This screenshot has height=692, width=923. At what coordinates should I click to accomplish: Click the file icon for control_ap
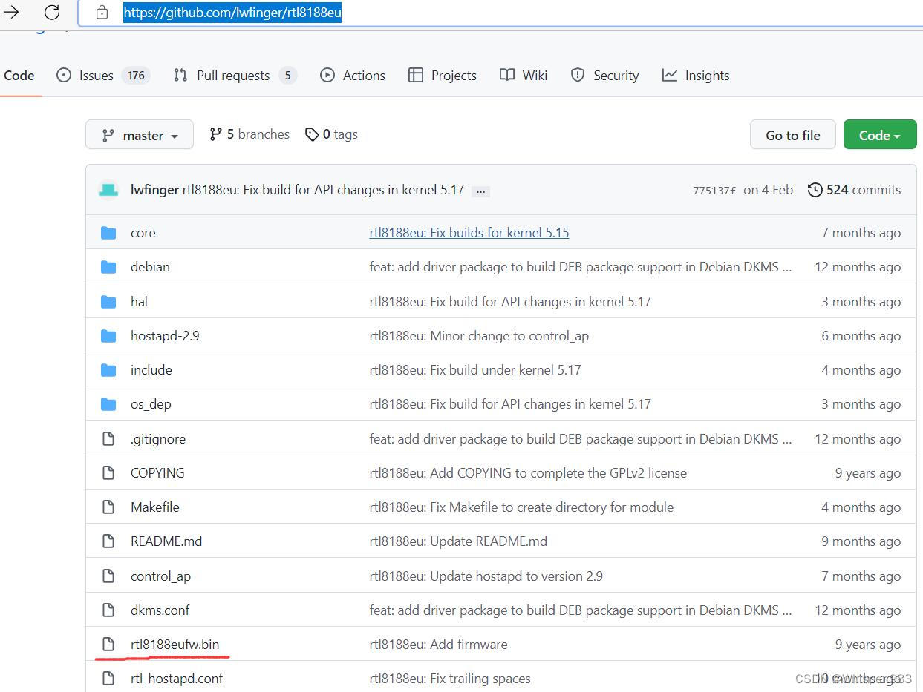(108, 576)
